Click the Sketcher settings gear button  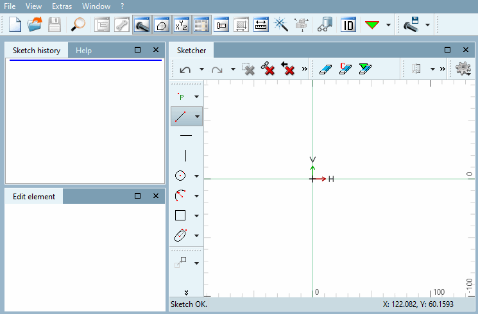click(x=463, y=69)
